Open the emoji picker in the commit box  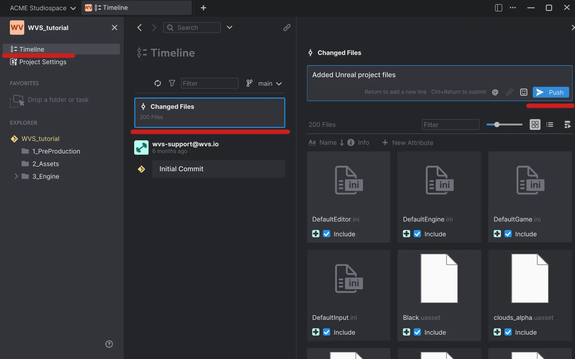click(x=523, y=92)
